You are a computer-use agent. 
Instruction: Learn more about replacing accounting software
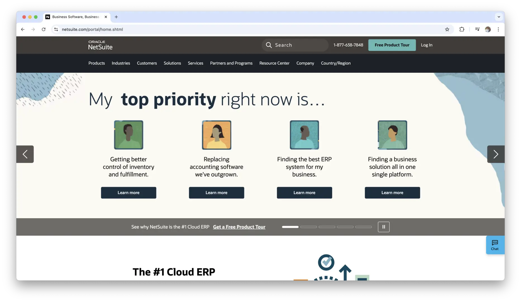coord(217,193)
